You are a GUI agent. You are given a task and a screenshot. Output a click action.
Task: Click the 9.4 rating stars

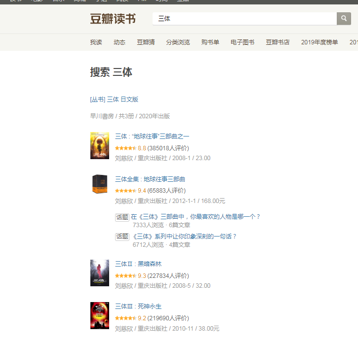pos(125,191)
